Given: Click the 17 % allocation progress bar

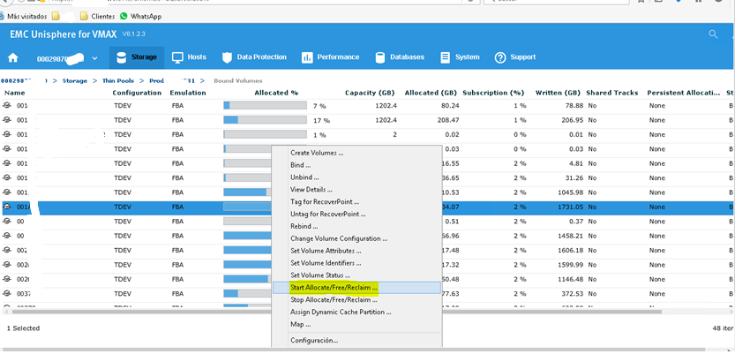Looking at the screenshot, I should 266,120.
